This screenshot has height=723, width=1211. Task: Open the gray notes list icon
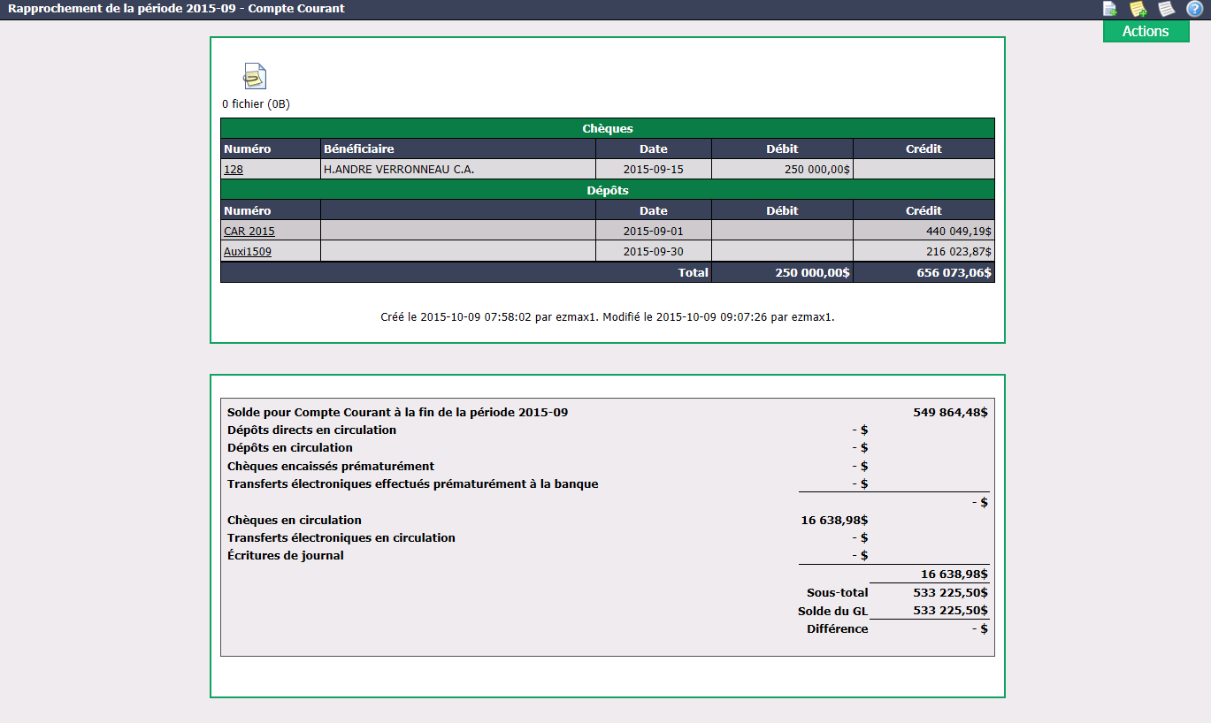(1166, 9)
